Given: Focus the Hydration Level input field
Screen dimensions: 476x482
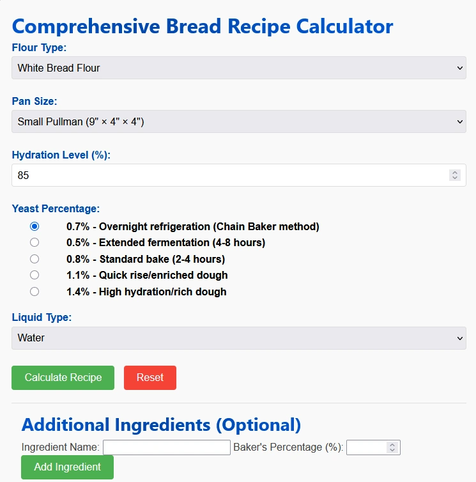Looking at the screenshot, I should point(239,175).
